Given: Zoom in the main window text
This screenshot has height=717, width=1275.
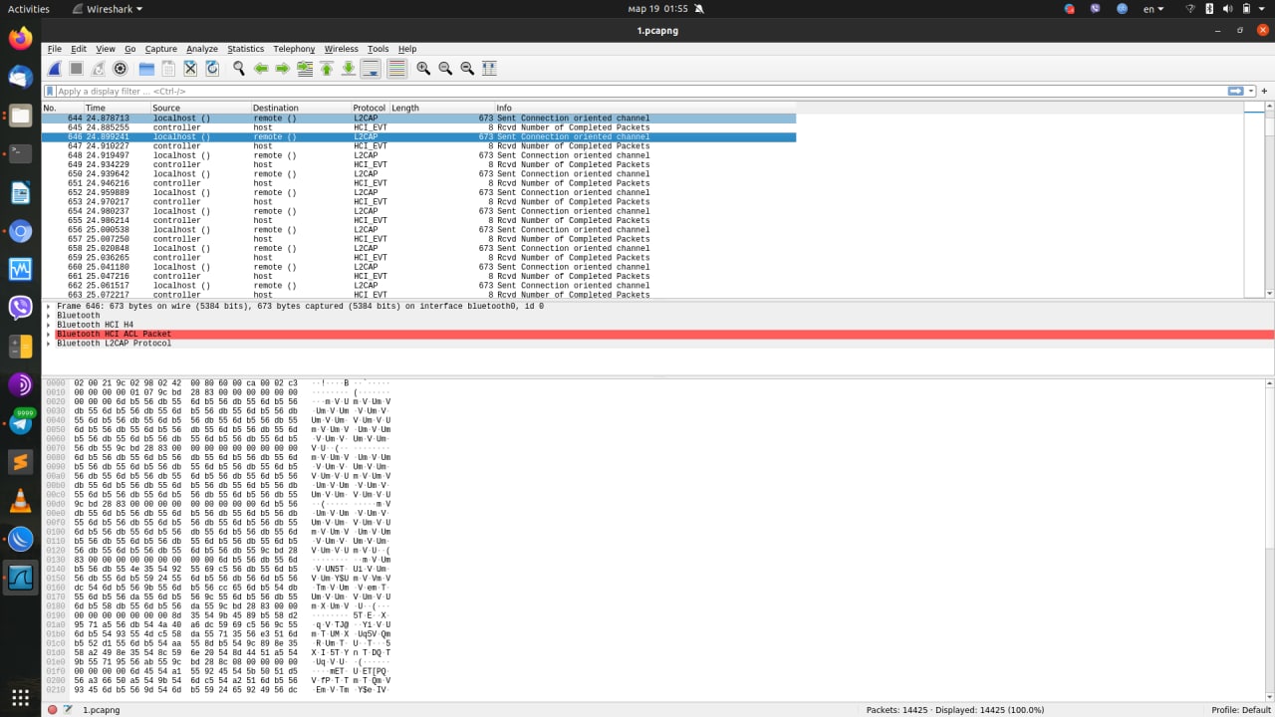Looking at the screenshot, I should point(423,69).
